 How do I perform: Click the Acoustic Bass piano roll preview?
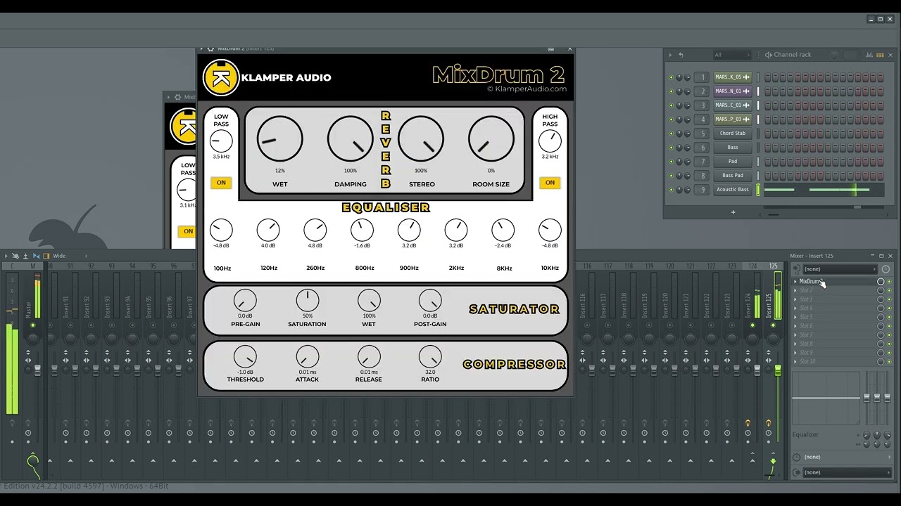click(823, 190)
